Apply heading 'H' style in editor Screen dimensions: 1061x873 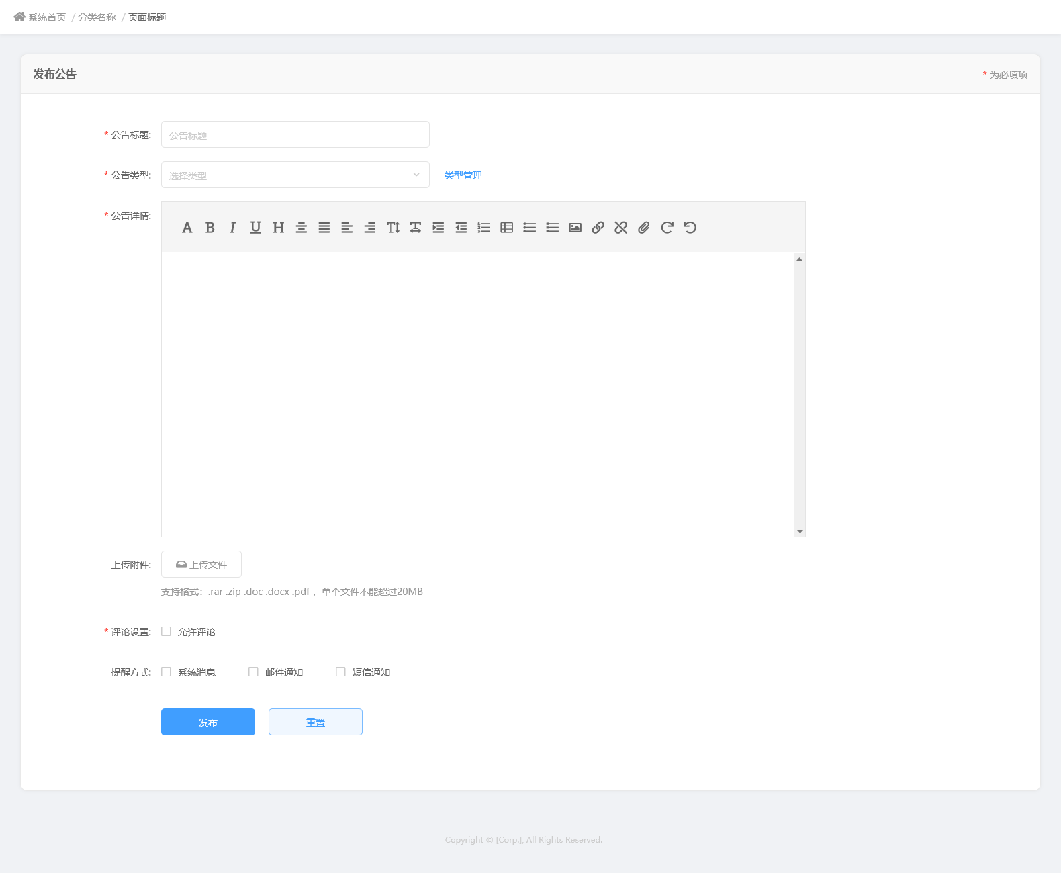click(x=279, y=228)
